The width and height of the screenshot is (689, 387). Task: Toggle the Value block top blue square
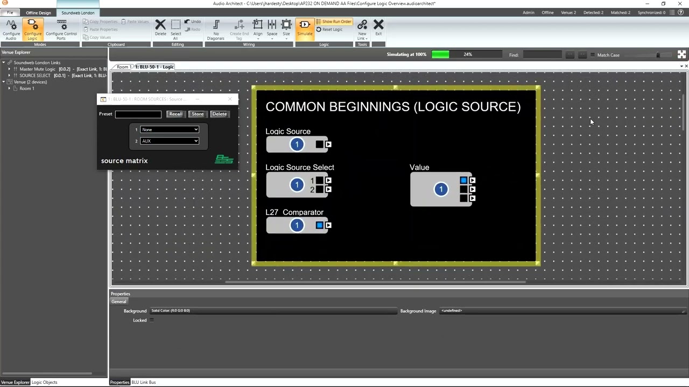463,180
